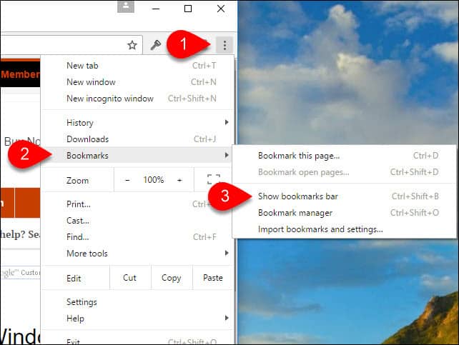Click the Cut button in Edit row

[x=129, y=277]
